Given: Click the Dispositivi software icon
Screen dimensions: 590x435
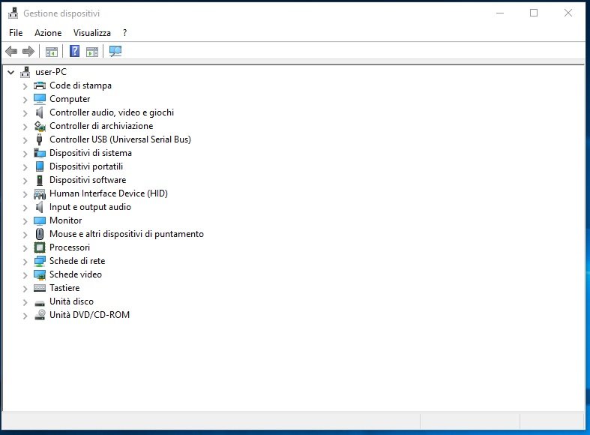Looking at the screenshot, I should (40, 180).
